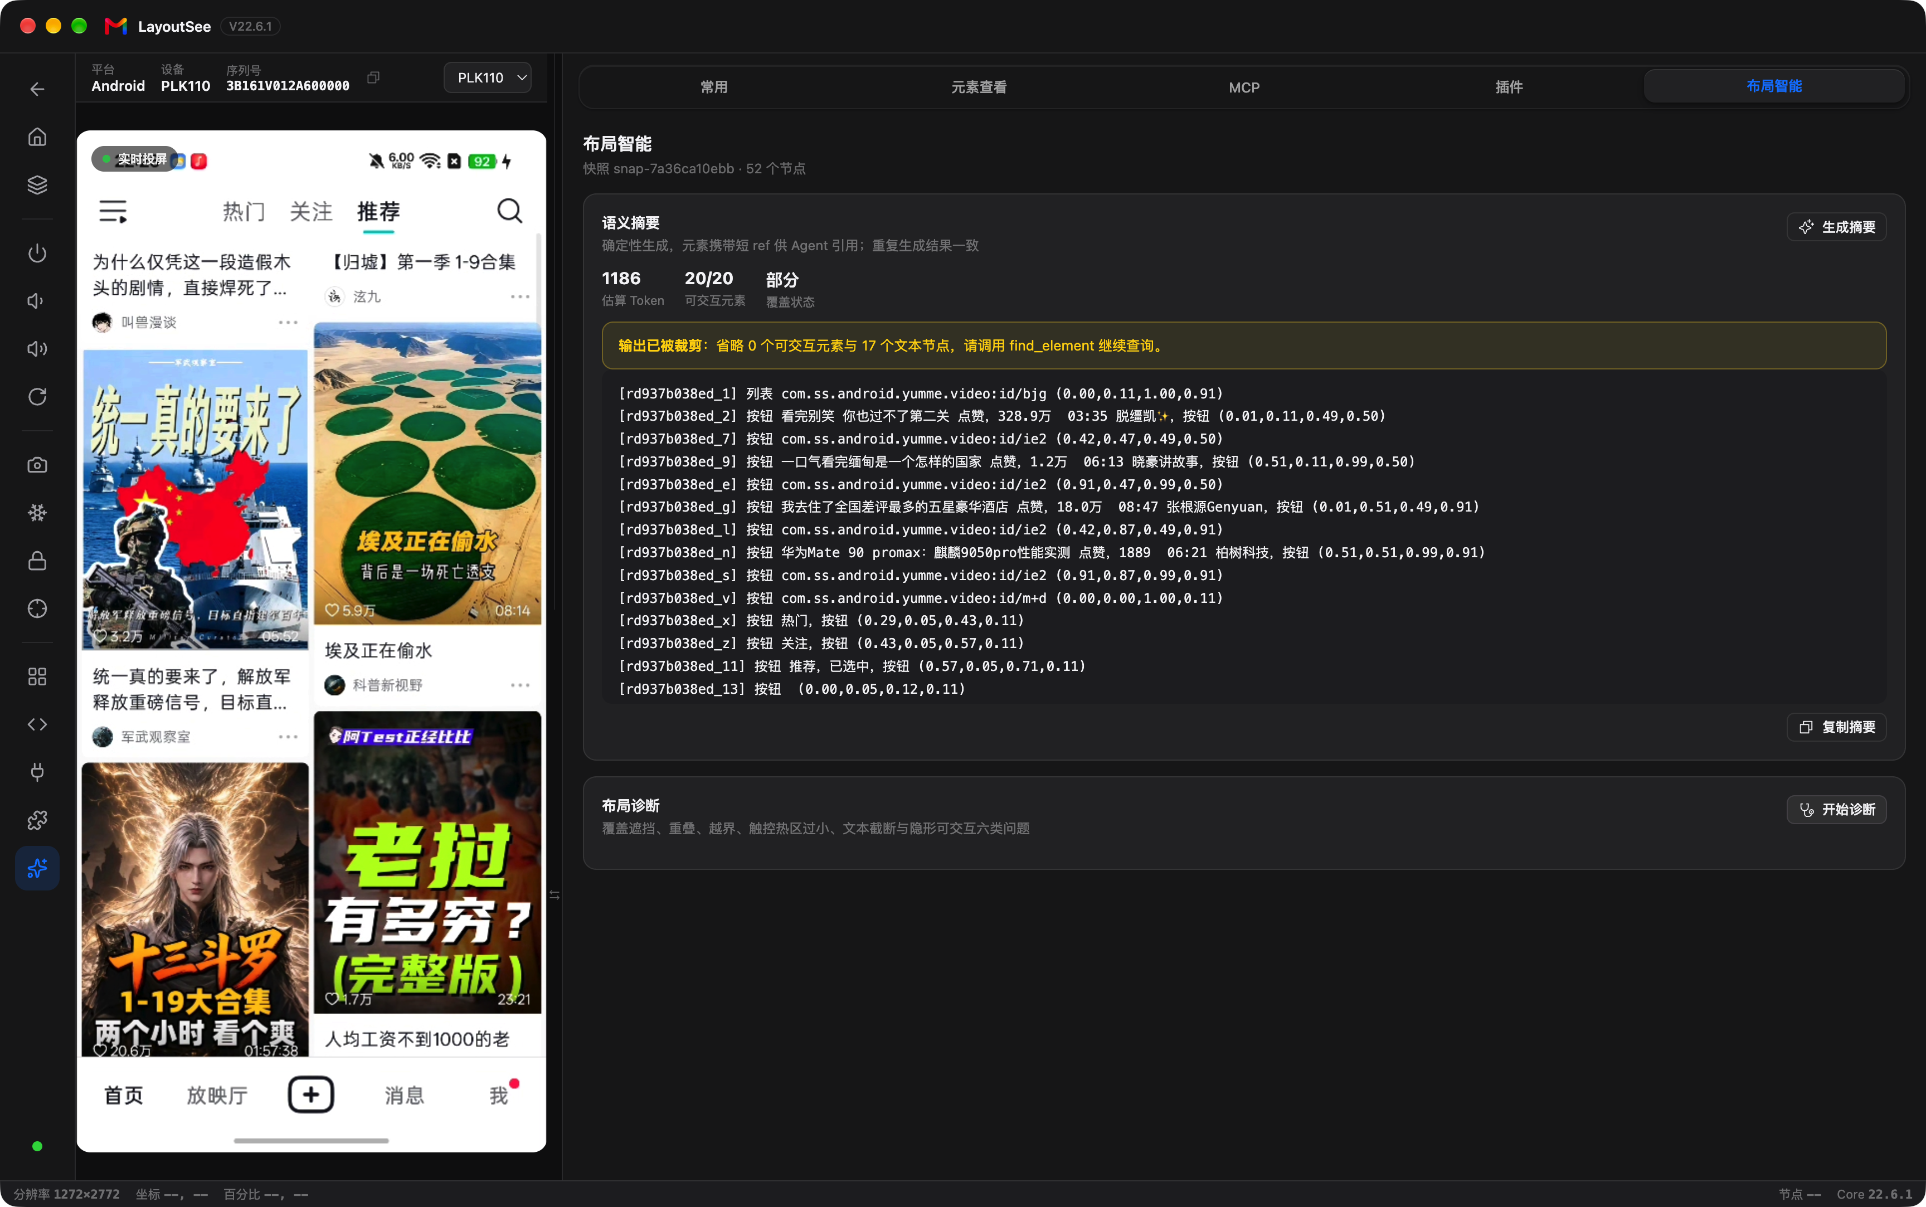Open the code brackets icon in the sidebar
Viewport: 1926px width, 1207px height.
37,724
